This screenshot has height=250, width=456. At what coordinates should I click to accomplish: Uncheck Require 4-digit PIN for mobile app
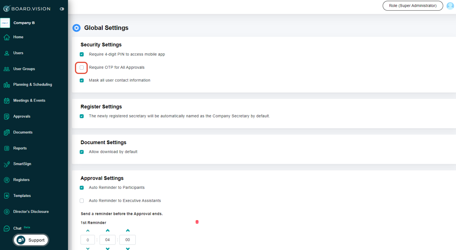pos(82,54)
